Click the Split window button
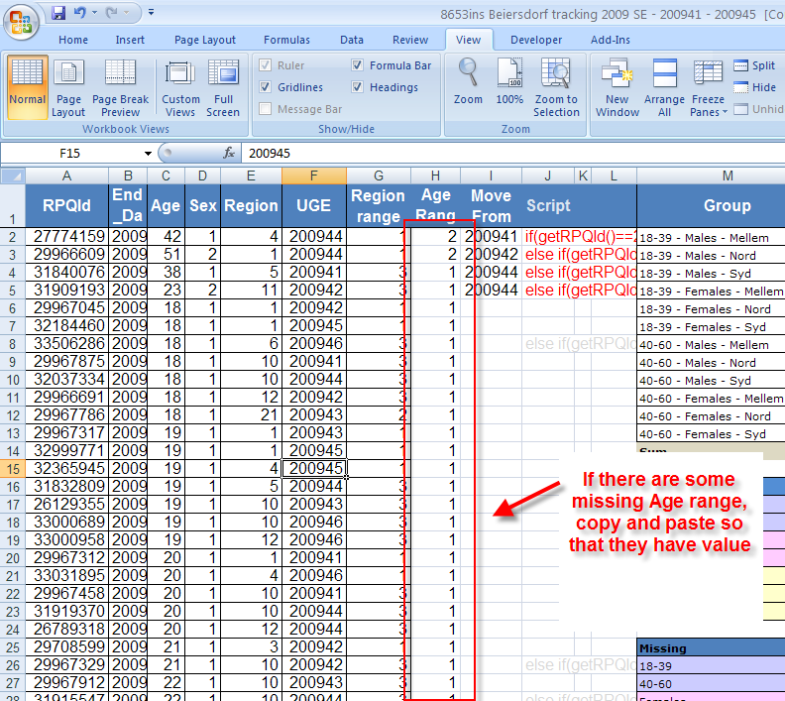This screenshot has width=785, height=701. pos(754,65)
